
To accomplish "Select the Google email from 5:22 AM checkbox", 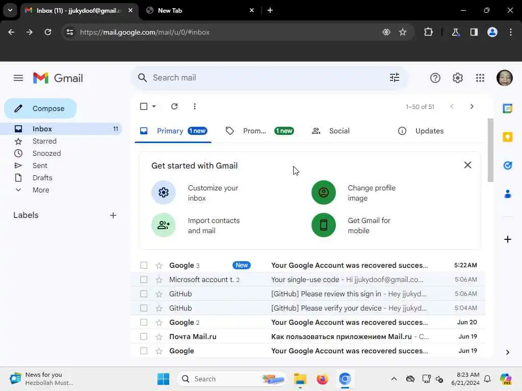I will tap(144, 265).
